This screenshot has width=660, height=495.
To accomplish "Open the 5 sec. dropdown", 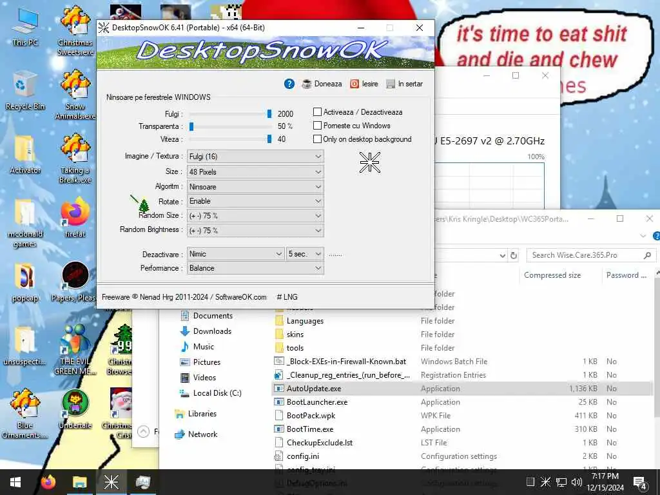I will 305,254.
